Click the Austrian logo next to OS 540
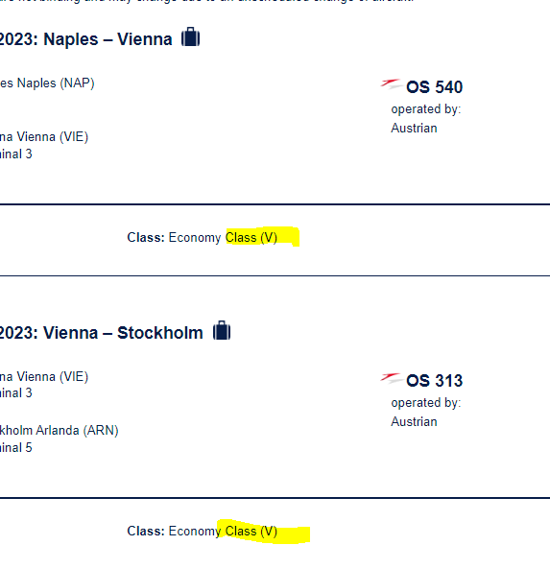Screen dimensions: 550x569 [x=391, y=84]
